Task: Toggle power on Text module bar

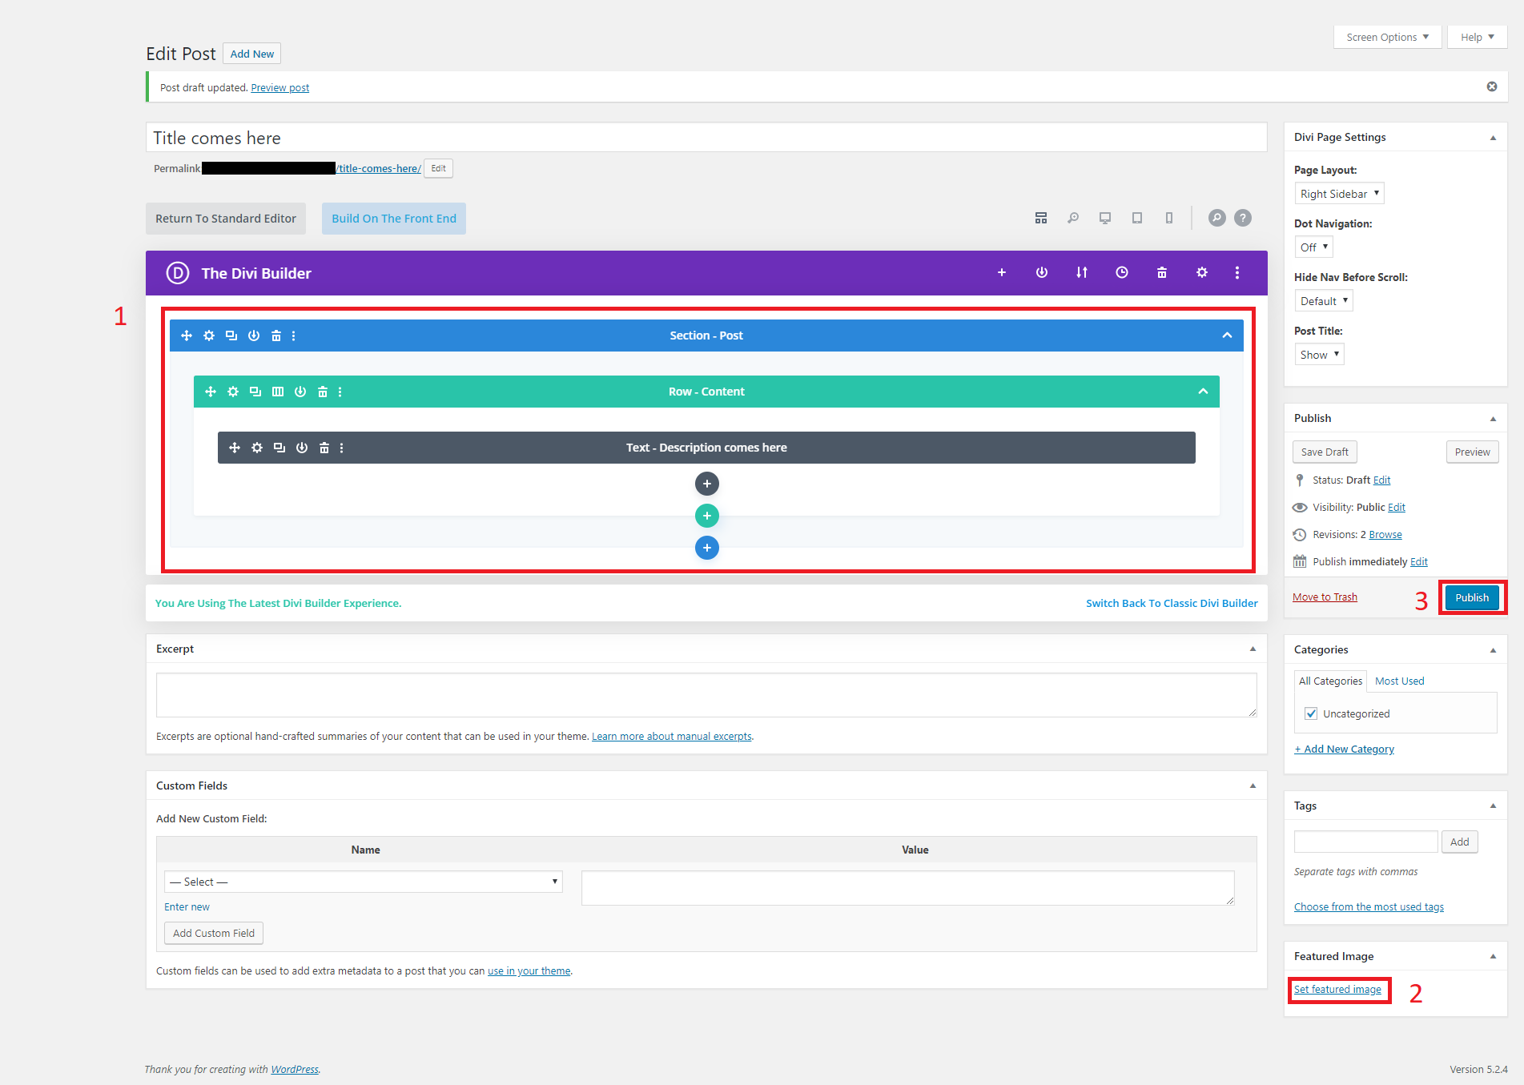Action: 302,448
